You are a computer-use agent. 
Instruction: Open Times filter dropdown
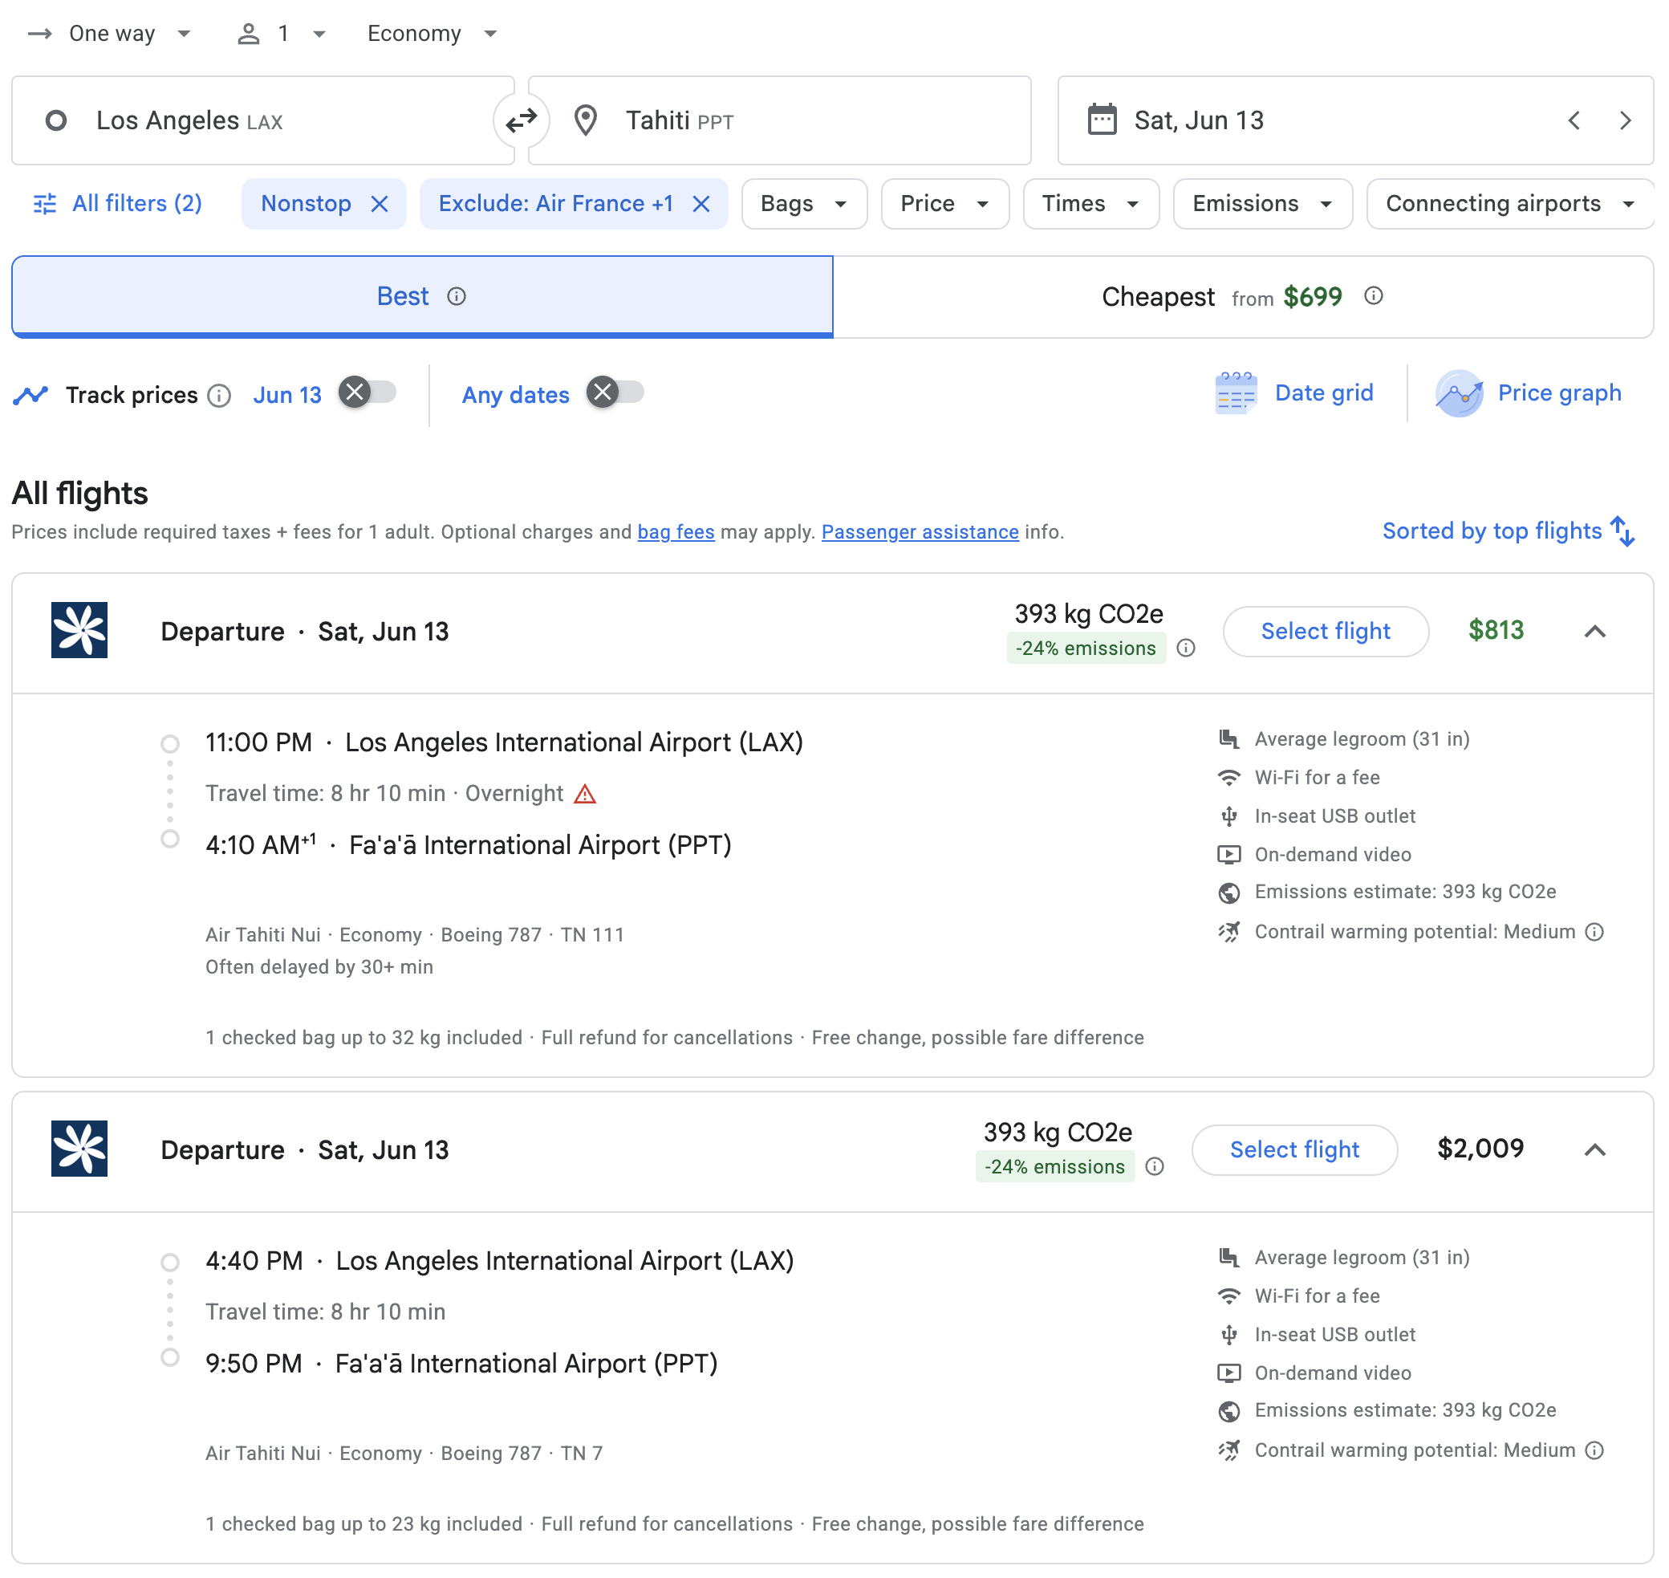[1090, 204]
